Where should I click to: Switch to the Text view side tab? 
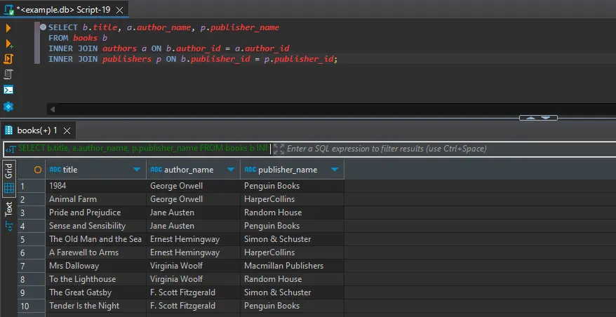point(8,209)
